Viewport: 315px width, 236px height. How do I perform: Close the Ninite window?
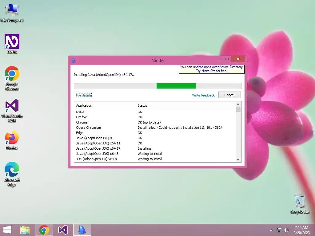[238, 59]
